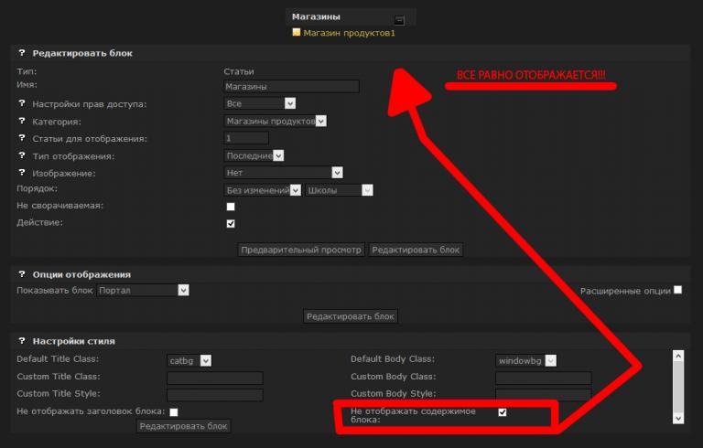
Task: Click the Тип value Статьи
Action: pos(239,71)
